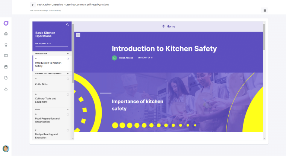286x156 pixels.
Task: Open the Introduction to Kitchen Safety lesson
Action: [x=52, y=63]
